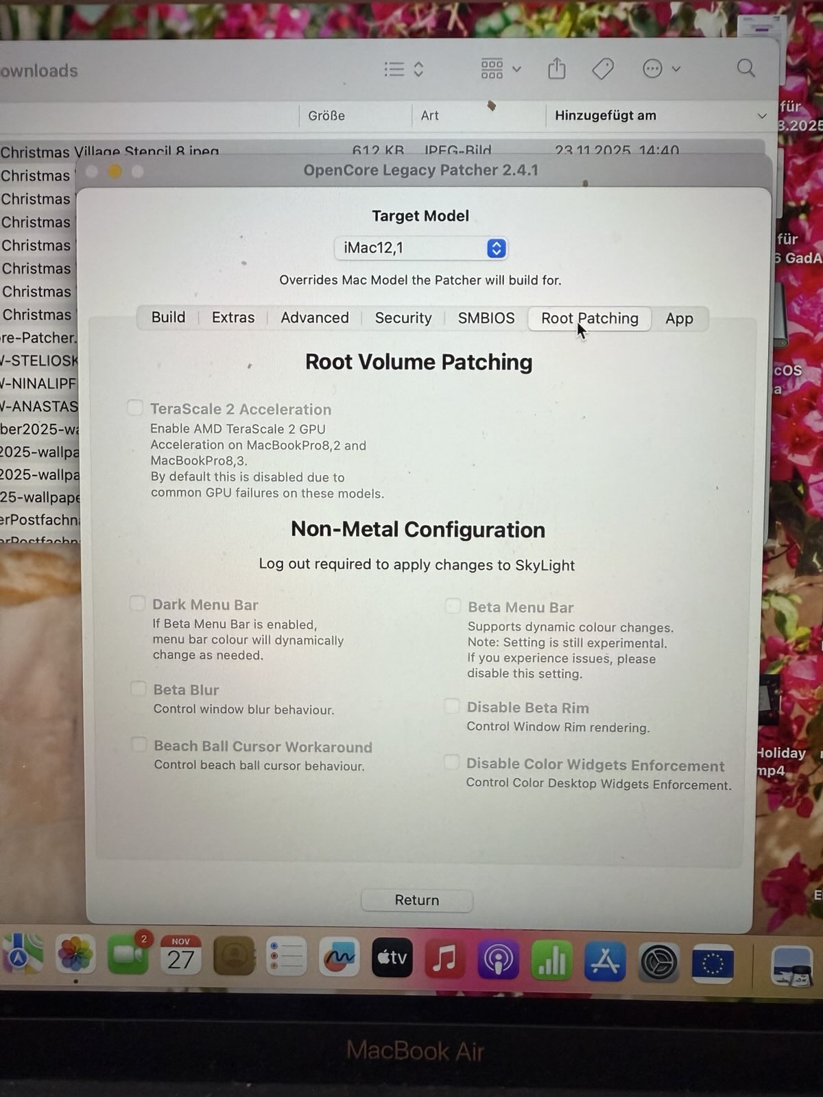This screenshot has height=1097, width=823.
Task: Toggle Beta Menu Bar checkbox
Action: tap(453, 605)
